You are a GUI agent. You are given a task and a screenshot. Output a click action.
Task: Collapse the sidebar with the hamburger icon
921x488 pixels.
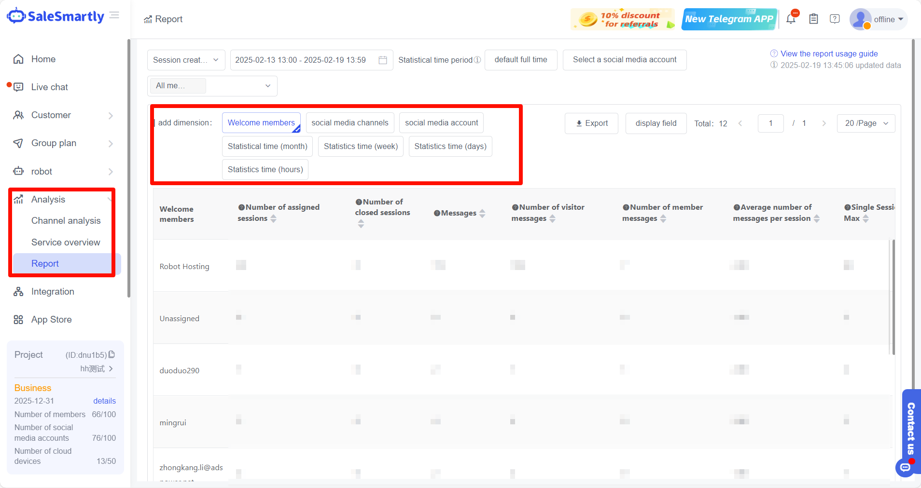[x=114, y=15]
